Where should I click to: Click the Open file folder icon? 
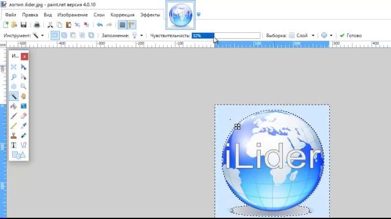pyautogui.click(x=14, y=24)
